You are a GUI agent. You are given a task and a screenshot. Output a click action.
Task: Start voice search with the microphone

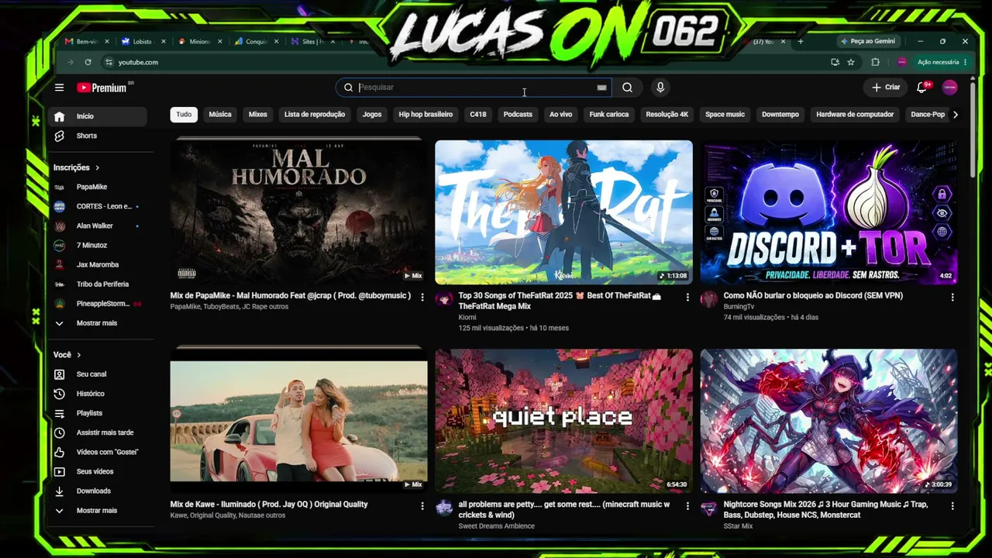660,88
